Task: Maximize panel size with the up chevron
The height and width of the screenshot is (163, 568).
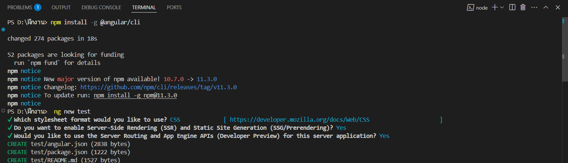Action: click(546, 7)
